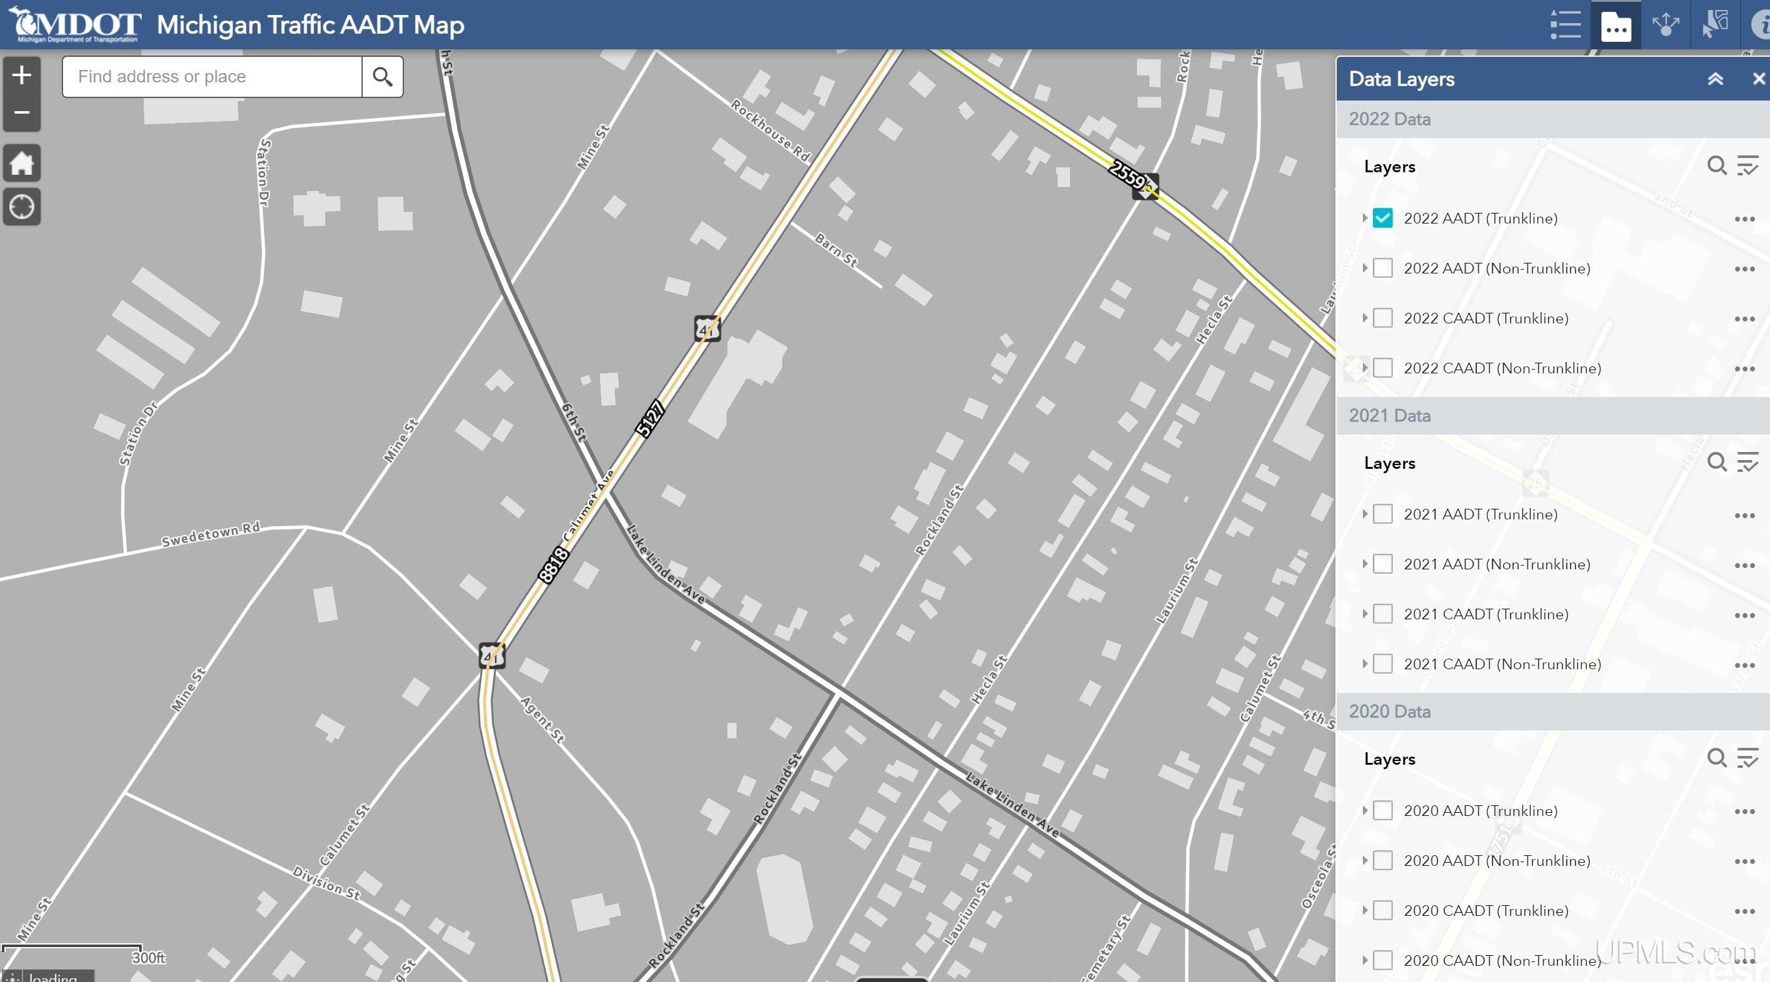Expand the 2022 AADT (Non-Trunkline) layer arrow
The width and height of the screenshot is (1770, 982).
click(1365, 268)
